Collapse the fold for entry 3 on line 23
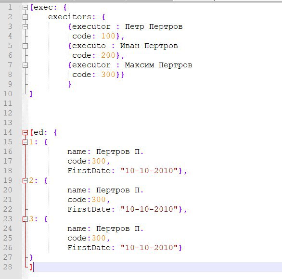 [x=25, y=219]
